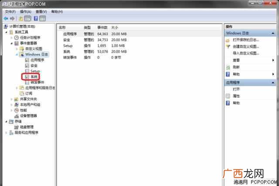Select the 转发事件 row with 0 字节

coord(139,58)
